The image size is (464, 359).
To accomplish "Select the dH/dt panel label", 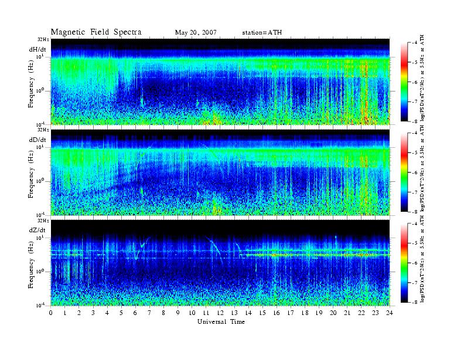I will 37,50.
